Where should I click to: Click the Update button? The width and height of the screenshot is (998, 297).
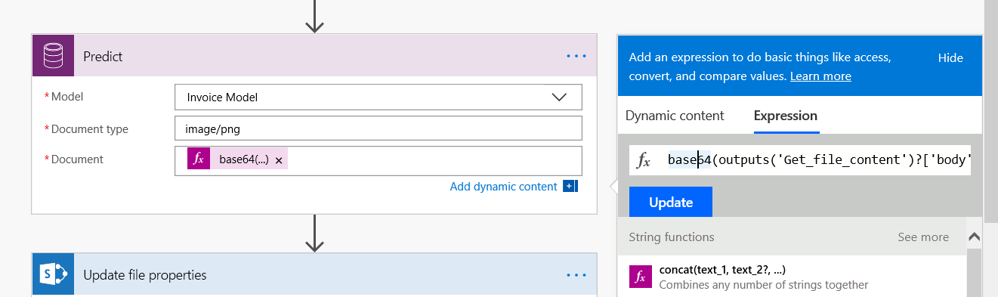tap(671, 202)
